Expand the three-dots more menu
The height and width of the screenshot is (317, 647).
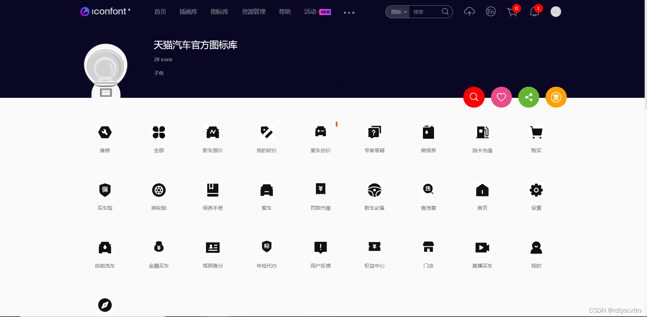coord(349,13)
